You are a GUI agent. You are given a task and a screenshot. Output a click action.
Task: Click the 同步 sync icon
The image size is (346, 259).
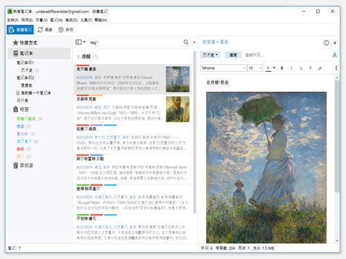point(40,30)
